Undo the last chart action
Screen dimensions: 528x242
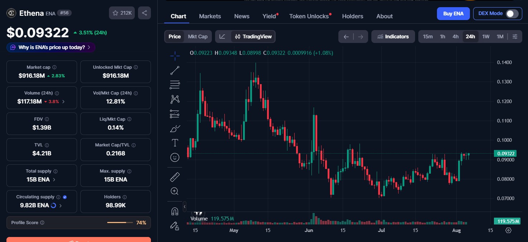pos(346,37)
